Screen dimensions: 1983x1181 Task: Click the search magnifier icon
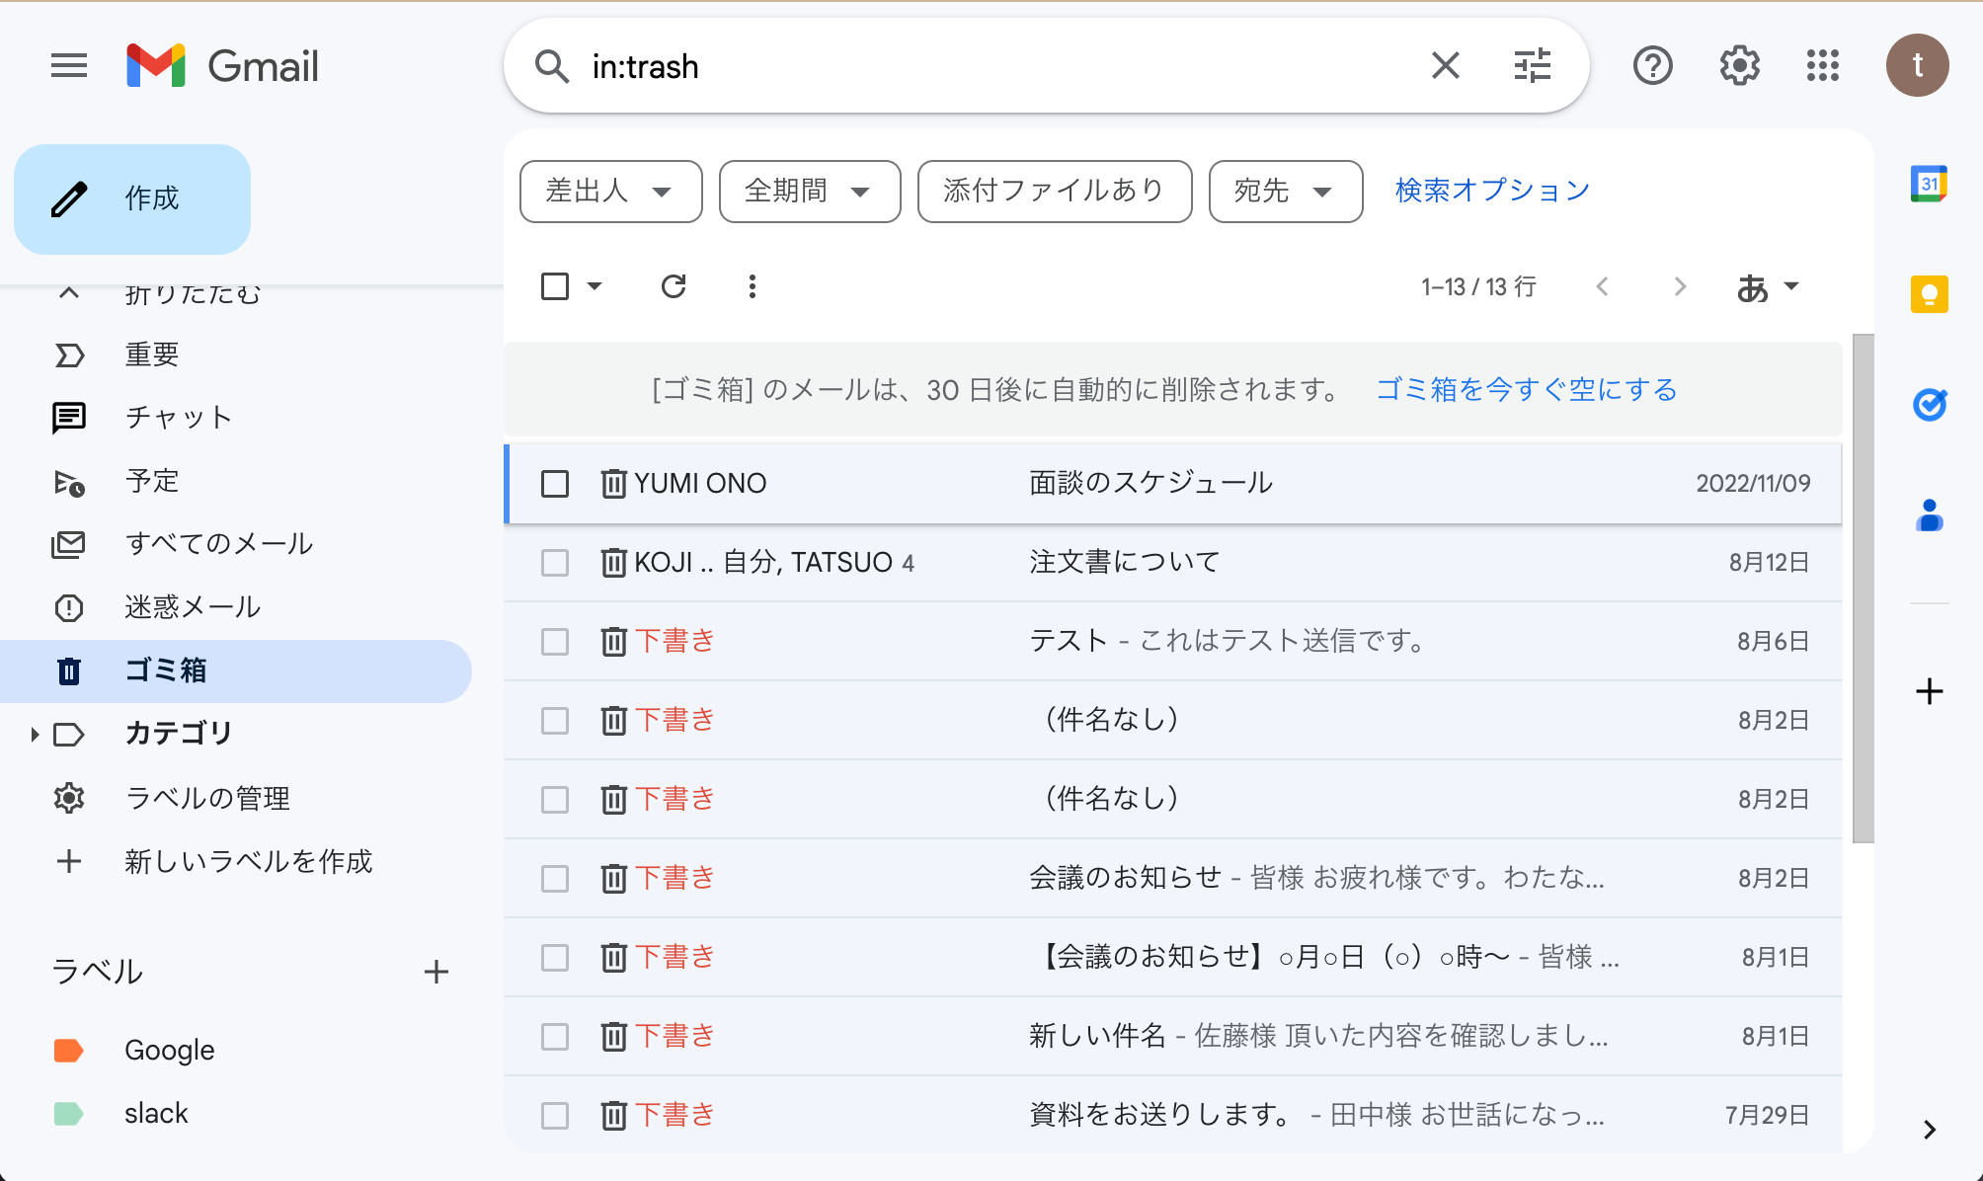tap(551, 66)
